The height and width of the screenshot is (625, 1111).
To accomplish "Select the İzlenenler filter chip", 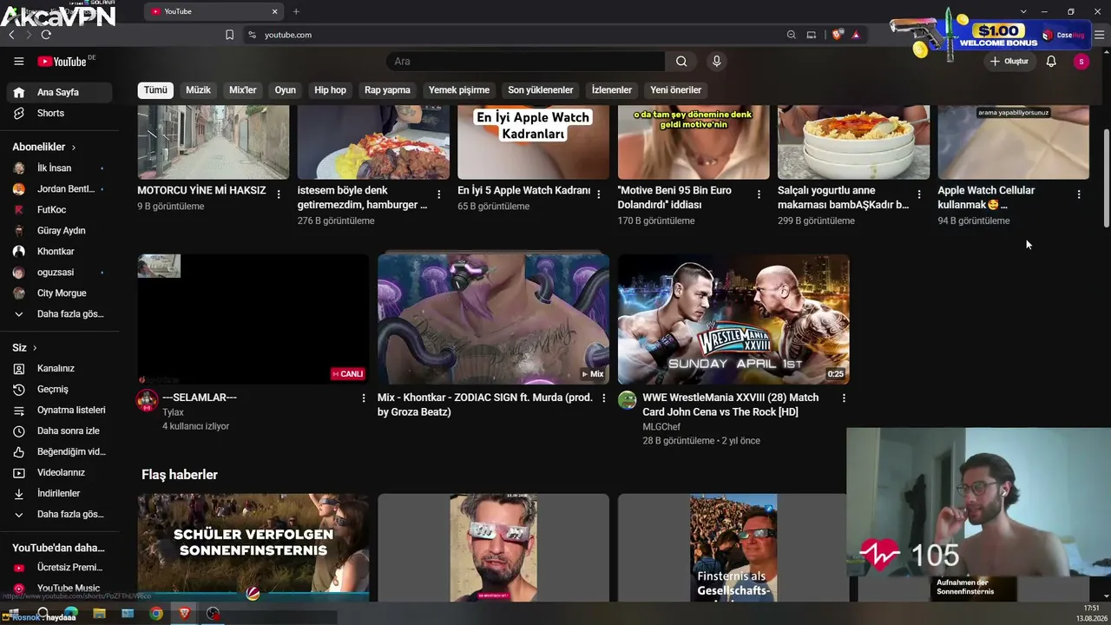I will pos(612,90).
